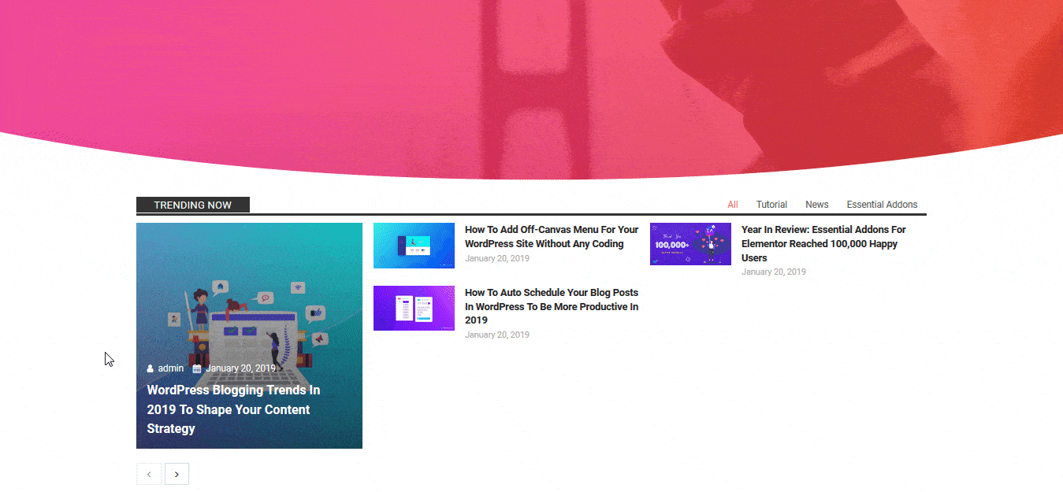Open 'WordPress Blogging Trends In 2019' title
Image resolution: width=1063 pixels, height=492 pixels.
click(233, 409)
